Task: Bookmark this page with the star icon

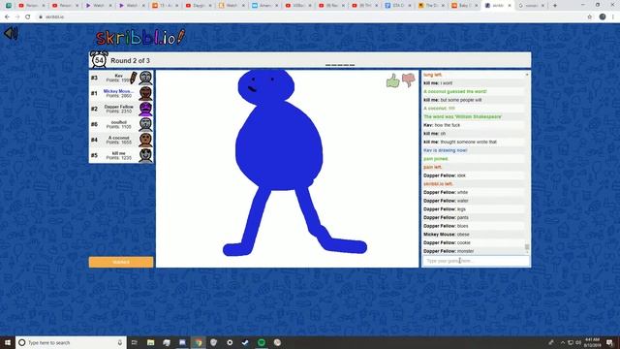Action: click(x=590, y=16)
